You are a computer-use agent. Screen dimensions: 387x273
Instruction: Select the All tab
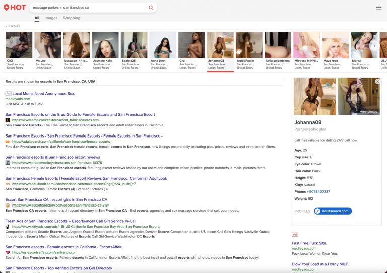(37, 18)
